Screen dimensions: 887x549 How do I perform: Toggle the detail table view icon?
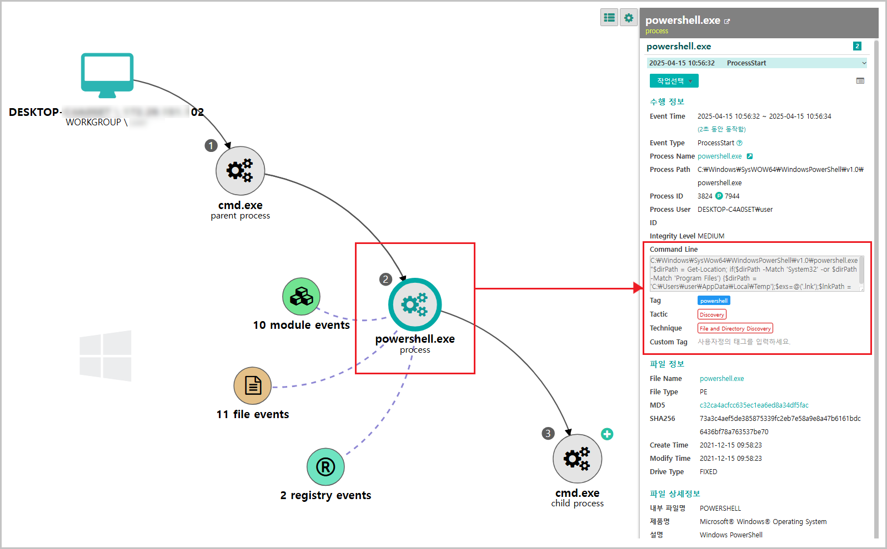point(860,81)
